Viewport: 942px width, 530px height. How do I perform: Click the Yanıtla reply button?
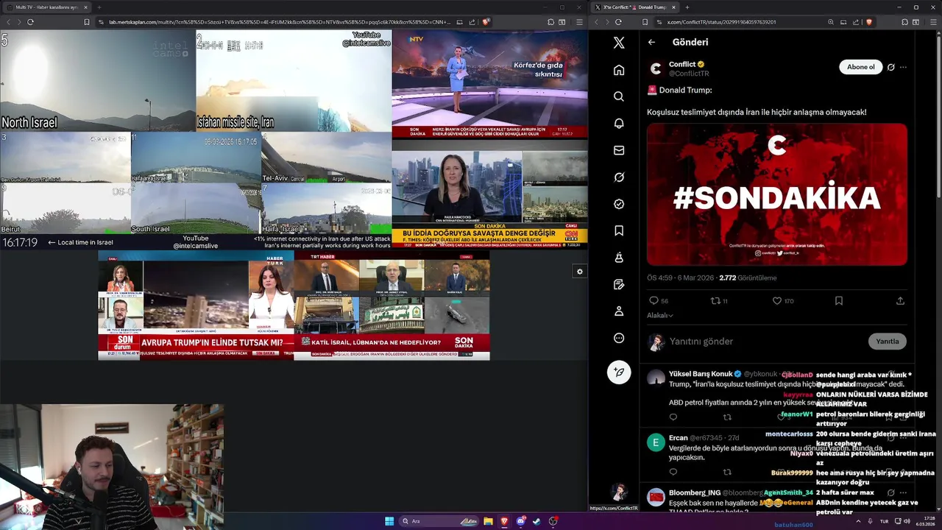(887, 341)
